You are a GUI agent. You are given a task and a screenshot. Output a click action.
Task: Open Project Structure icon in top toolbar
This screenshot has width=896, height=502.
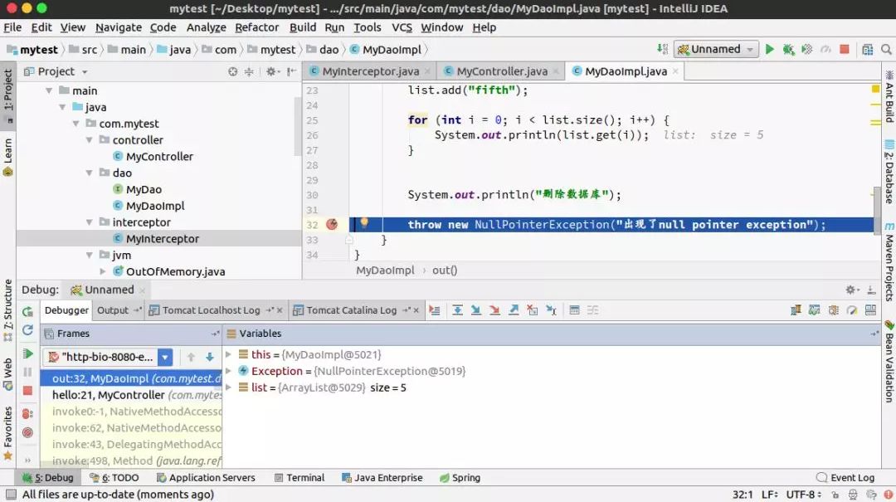[x=868, y=49]
